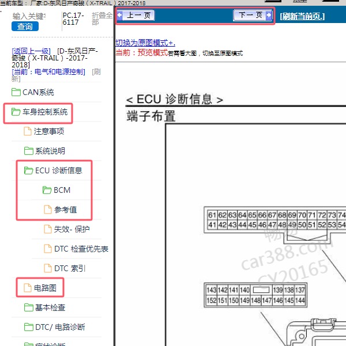
Task: Click 当前：电气和电源控制 link
Action: click(48, 72)
